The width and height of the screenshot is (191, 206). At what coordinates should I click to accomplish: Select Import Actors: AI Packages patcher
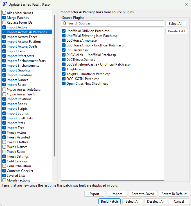[27, 32]
